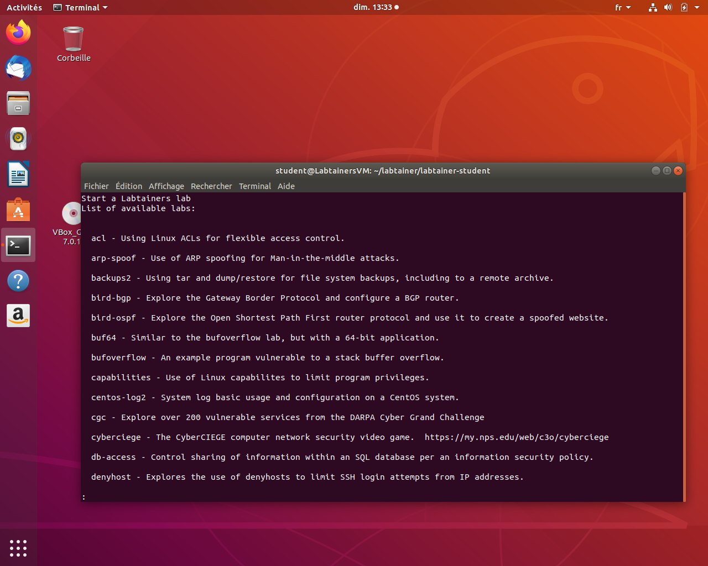Open Firefox from the dock

tap(18, 33)
